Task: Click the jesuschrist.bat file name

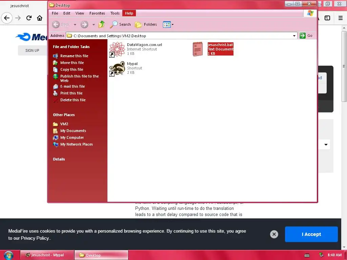Action: [x=220, y=45]
